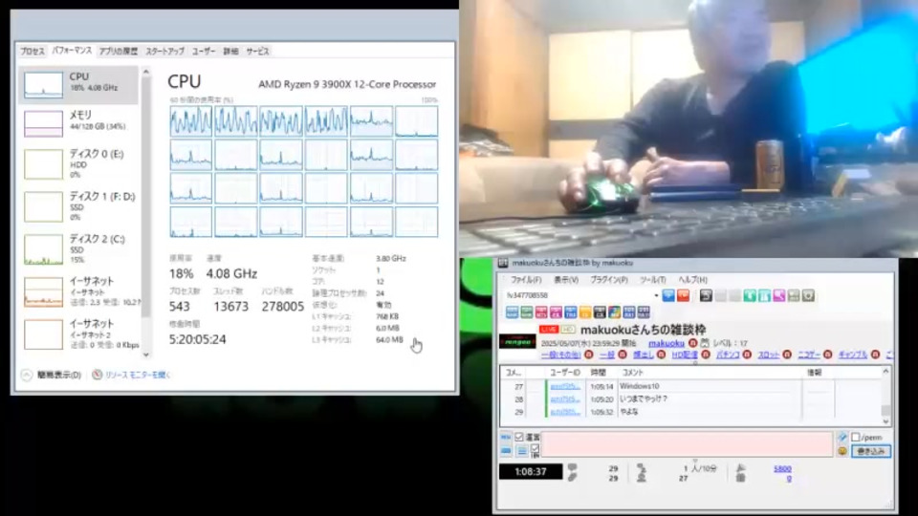Click the comment list scroll-down arrow

click(885, 420)
